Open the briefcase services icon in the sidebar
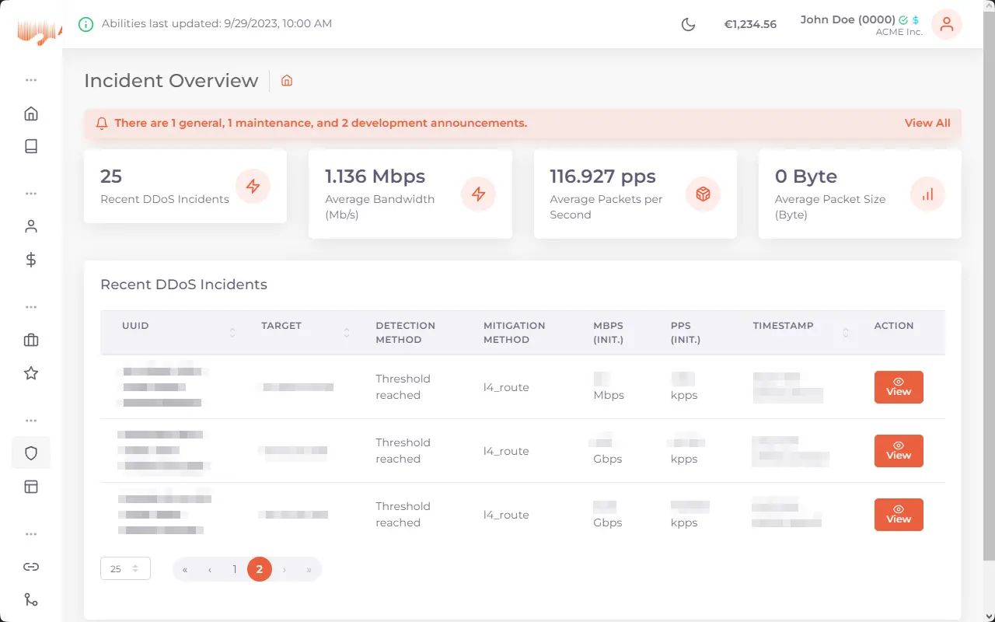 tap(30, 340)
